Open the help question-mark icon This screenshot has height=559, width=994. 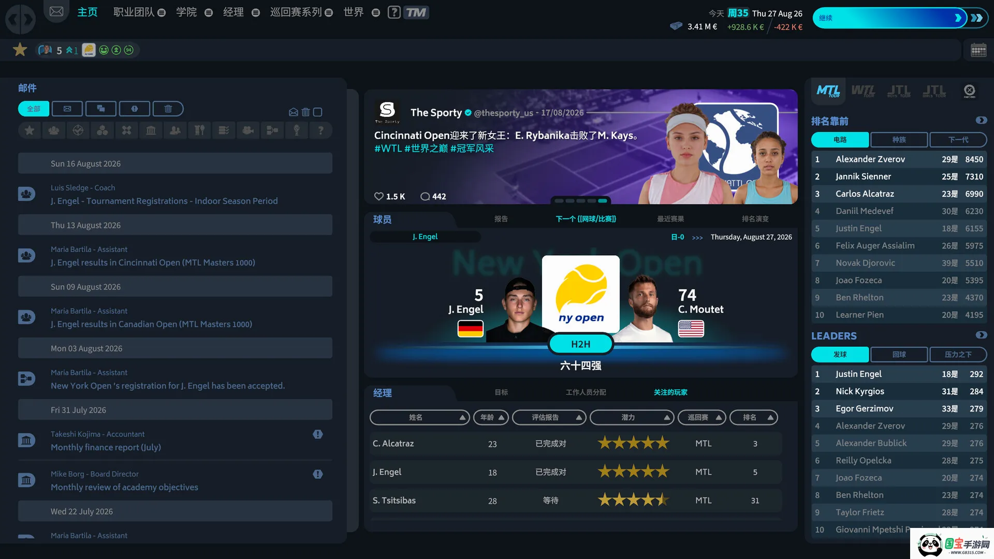(x=394, y=12)
